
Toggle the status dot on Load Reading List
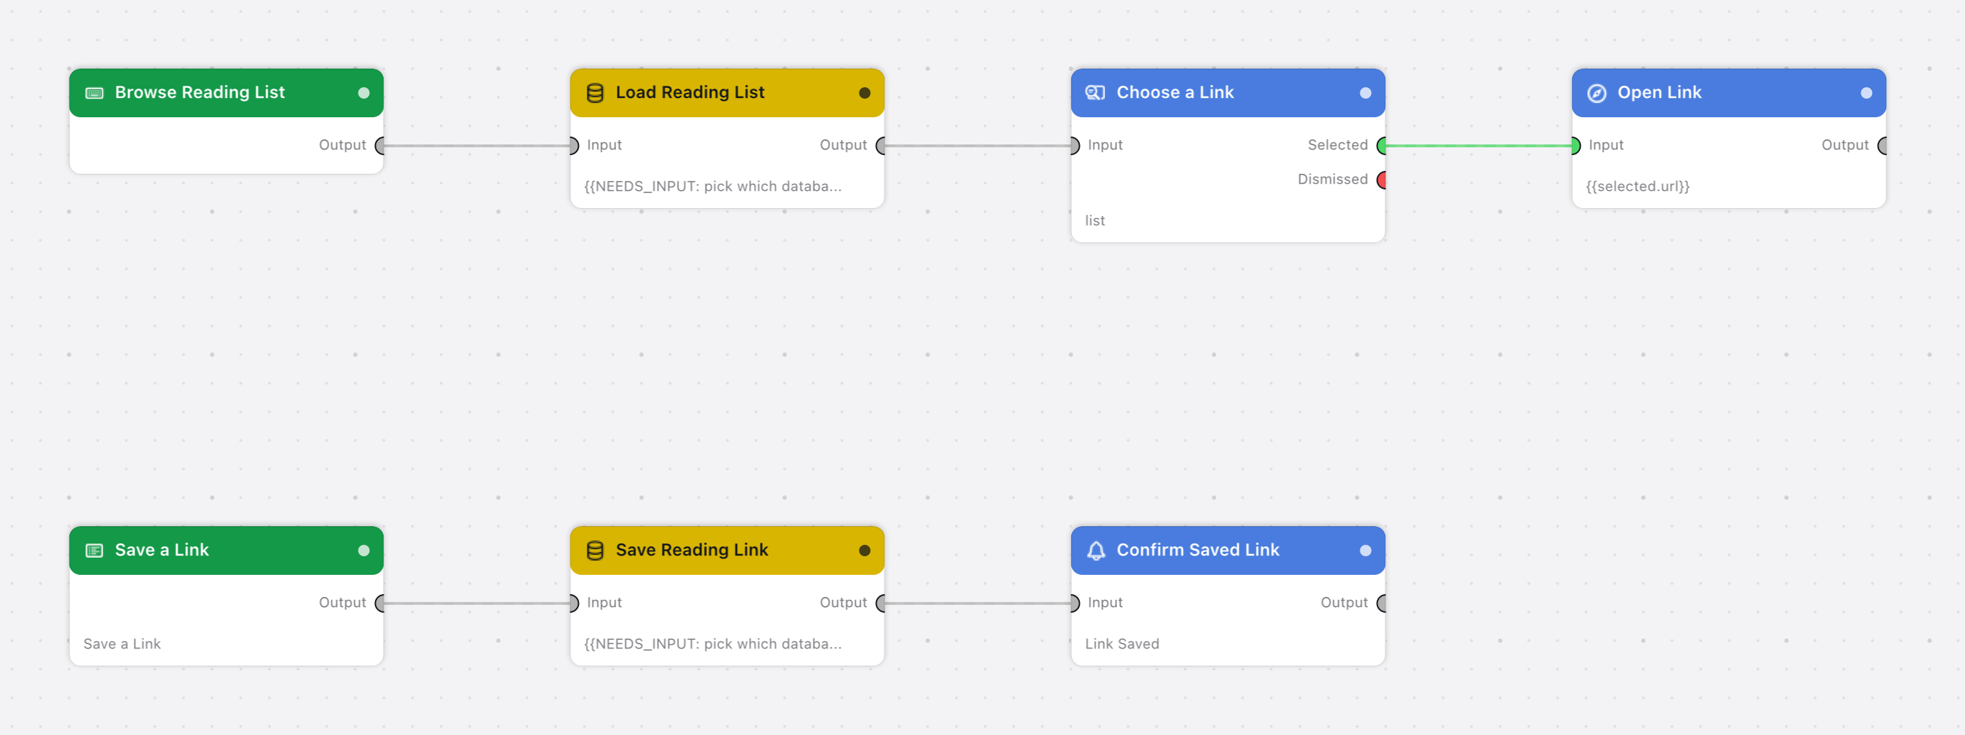[x=864, y=93]
